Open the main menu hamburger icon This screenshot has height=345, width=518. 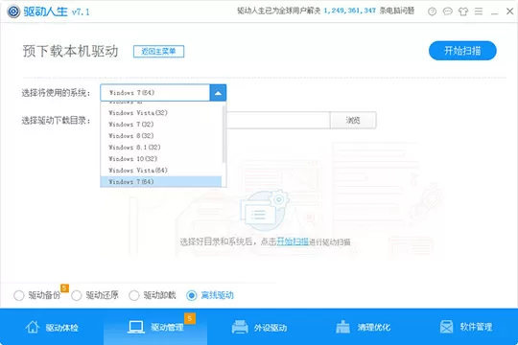(x=479, y=11)
